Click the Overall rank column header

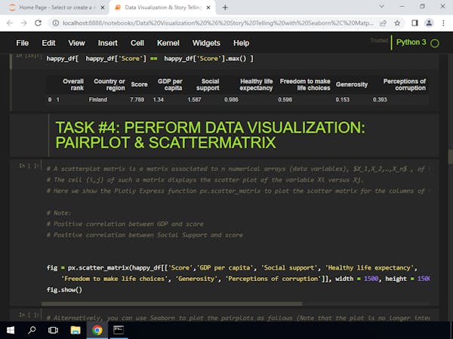click(x=73, y=84)
